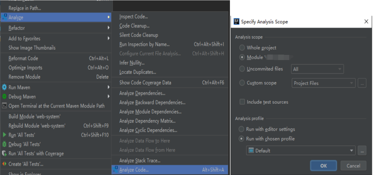The image size is (373, 175).
Task: Click the Debug 'All Tests' bug icon
Action: coord(4,144)
